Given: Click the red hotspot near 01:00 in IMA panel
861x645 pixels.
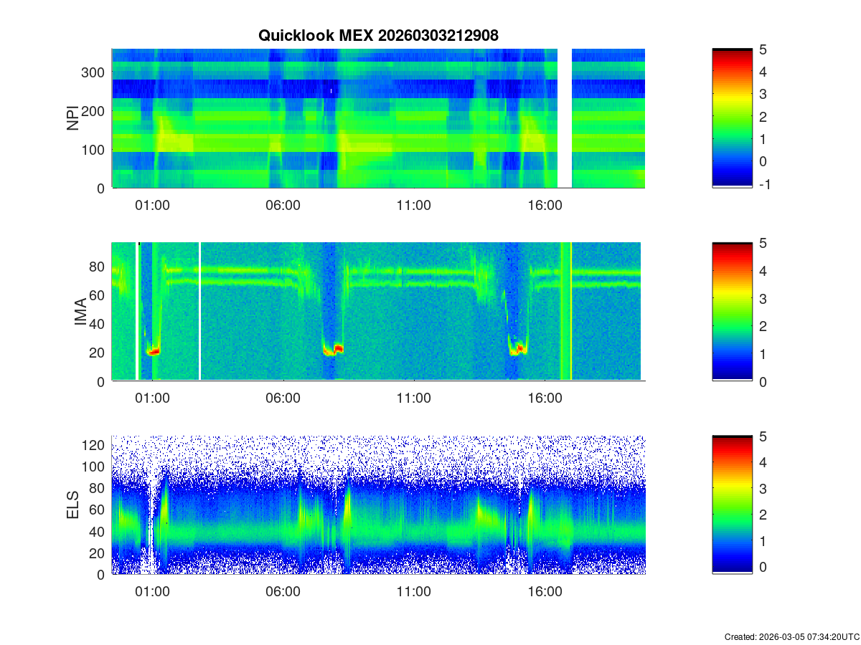Looking at the screenshot, I should 153,351.
